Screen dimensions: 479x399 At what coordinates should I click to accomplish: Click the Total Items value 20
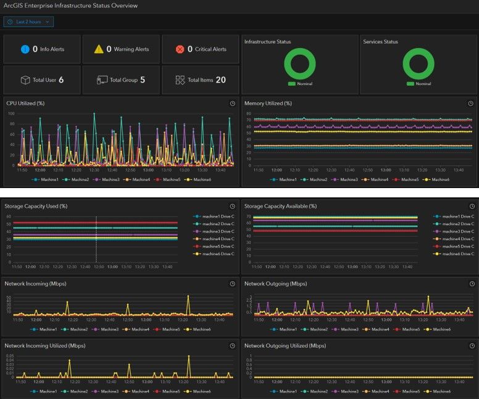click(221, 80)
